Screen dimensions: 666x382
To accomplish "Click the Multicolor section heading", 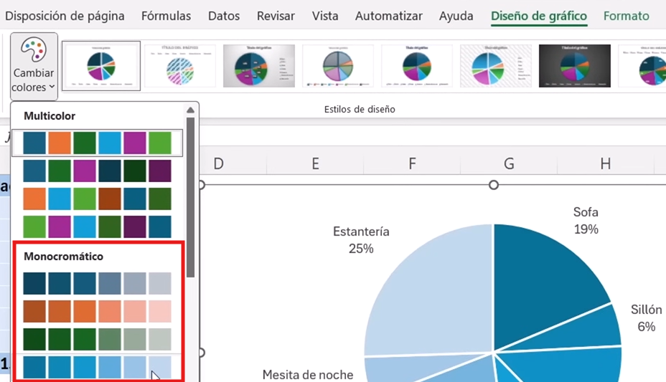I will click(50, 116).
